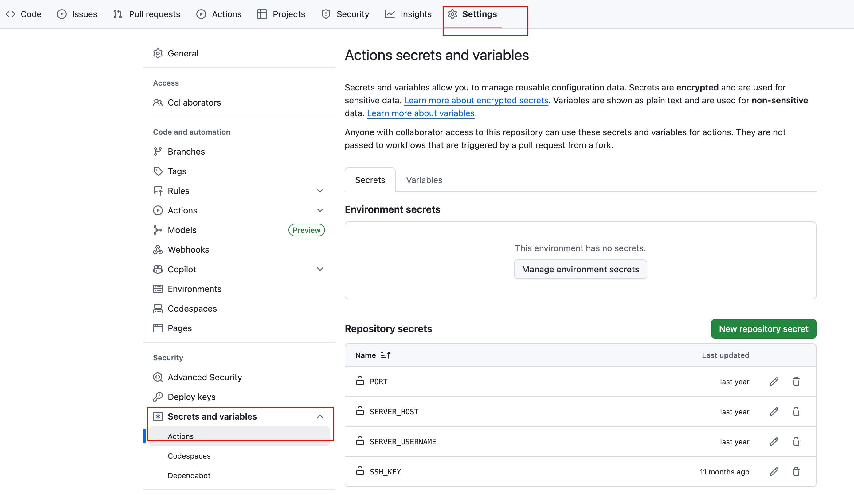Click trash icon for SERVER_USERNAME secret
854x495 pixels.
(x=796, y=442)
